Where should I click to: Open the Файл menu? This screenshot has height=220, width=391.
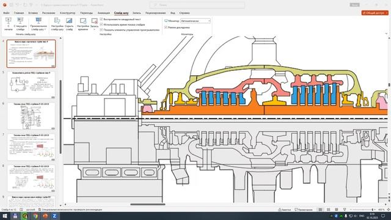pyautogui.click(x=6, y=13)
